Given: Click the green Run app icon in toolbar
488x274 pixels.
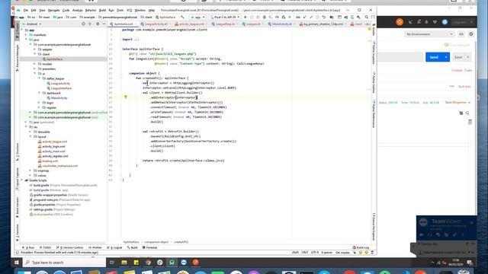Looking at the screenshot, I should point(246,18).
